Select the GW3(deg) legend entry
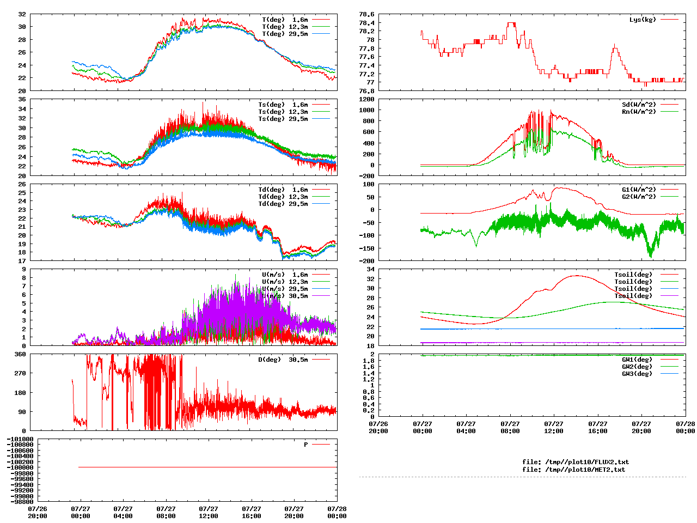This screenshot has height=523, width=697. pos(637,374)
